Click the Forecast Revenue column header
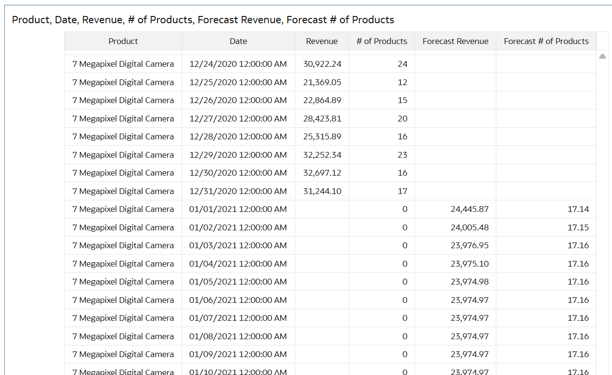 455,41
